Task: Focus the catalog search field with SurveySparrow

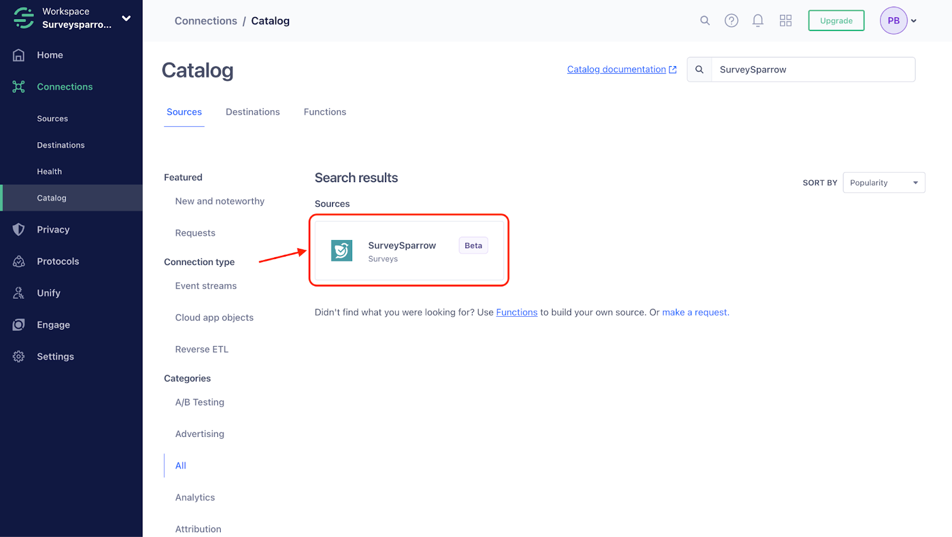Action: [812, 70]
